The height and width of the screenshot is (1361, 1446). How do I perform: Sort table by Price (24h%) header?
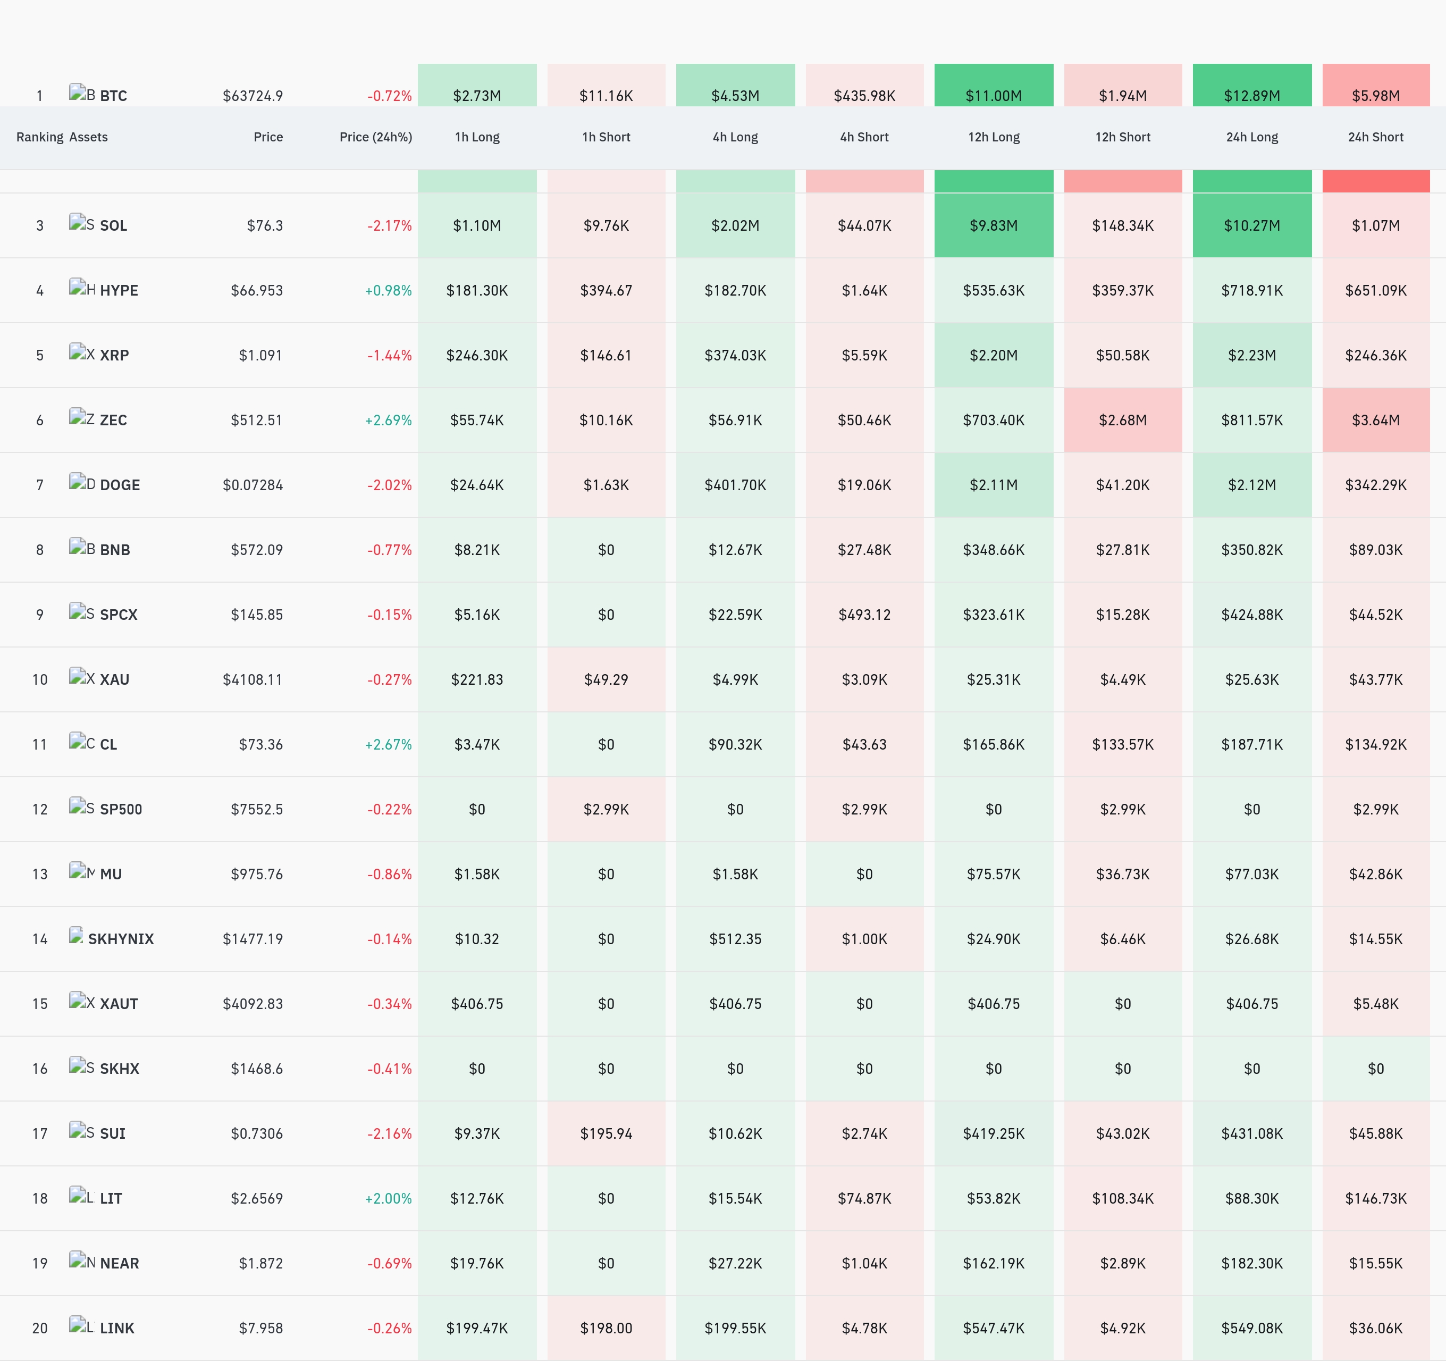[x=375, y=137]
